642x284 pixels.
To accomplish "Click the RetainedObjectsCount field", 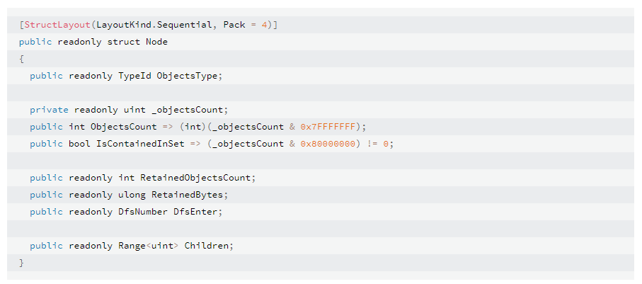I will pyautogui.click(x=195, y=178).
